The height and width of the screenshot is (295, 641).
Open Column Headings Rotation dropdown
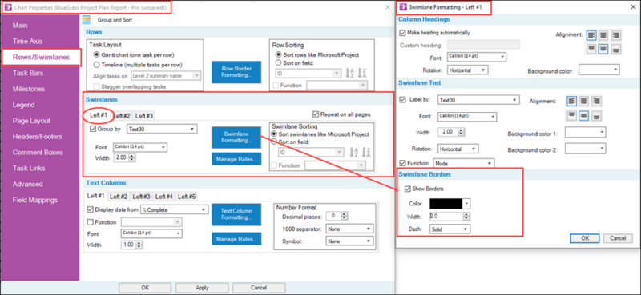click(x=468, y=70)
